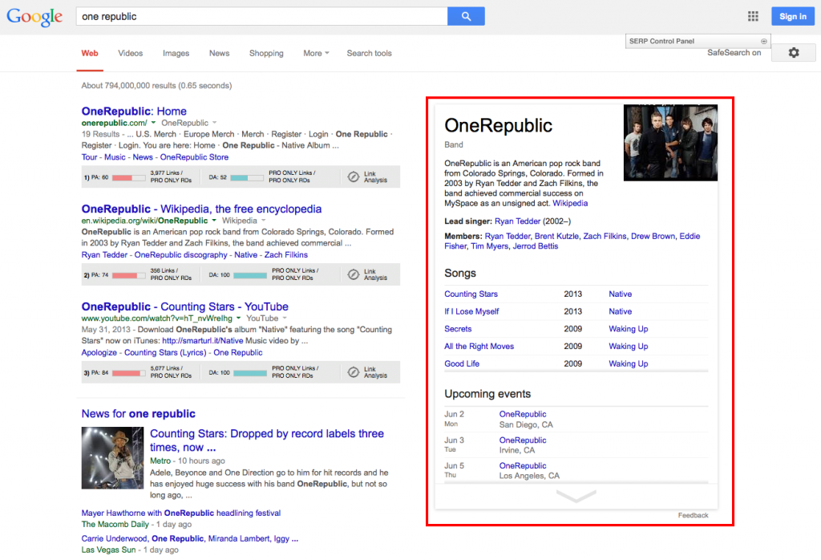Open member Drew Brown link
Image resolution: width=821 pixels, height=560 pixels.
(x=653, y=236)
